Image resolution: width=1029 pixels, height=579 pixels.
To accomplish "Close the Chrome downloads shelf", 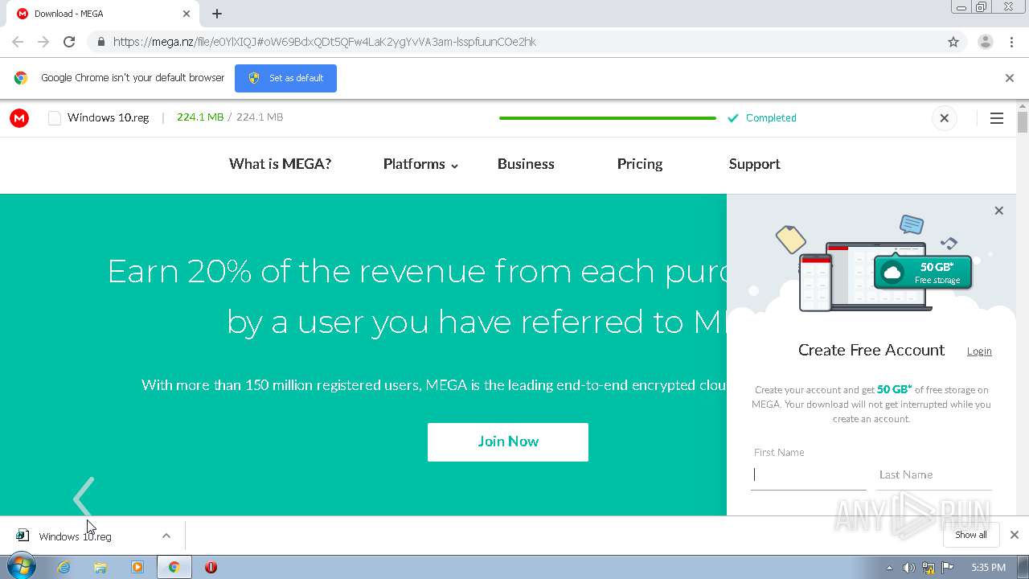I will [x=1015, y=535].
